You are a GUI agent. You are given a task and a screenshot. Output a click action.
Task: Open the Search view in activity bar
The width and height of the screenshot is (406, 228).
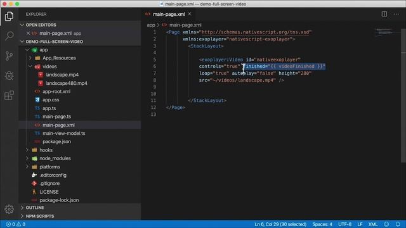[x=9, y=35]
